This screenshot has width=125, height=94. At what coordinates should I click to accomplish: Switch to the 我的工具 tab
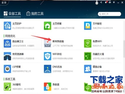coord(35,14)
